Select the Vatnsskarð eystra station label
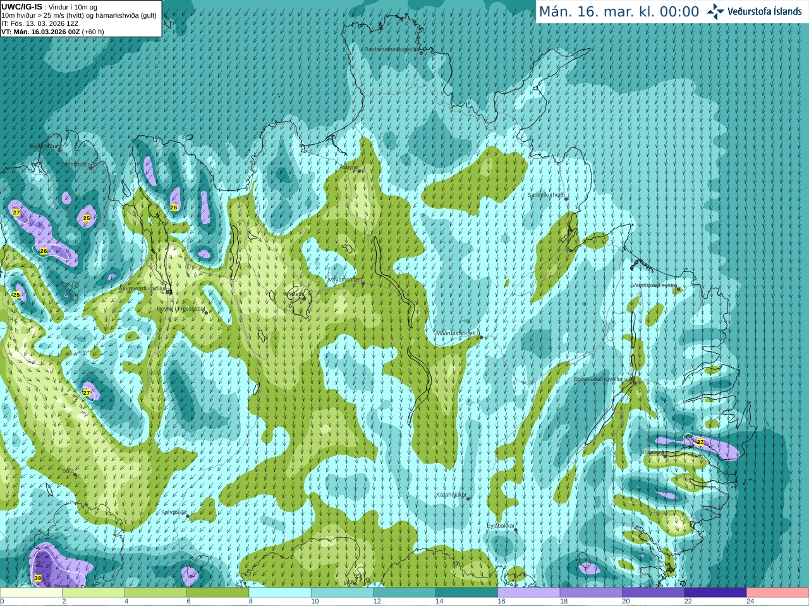 [654, 285]
